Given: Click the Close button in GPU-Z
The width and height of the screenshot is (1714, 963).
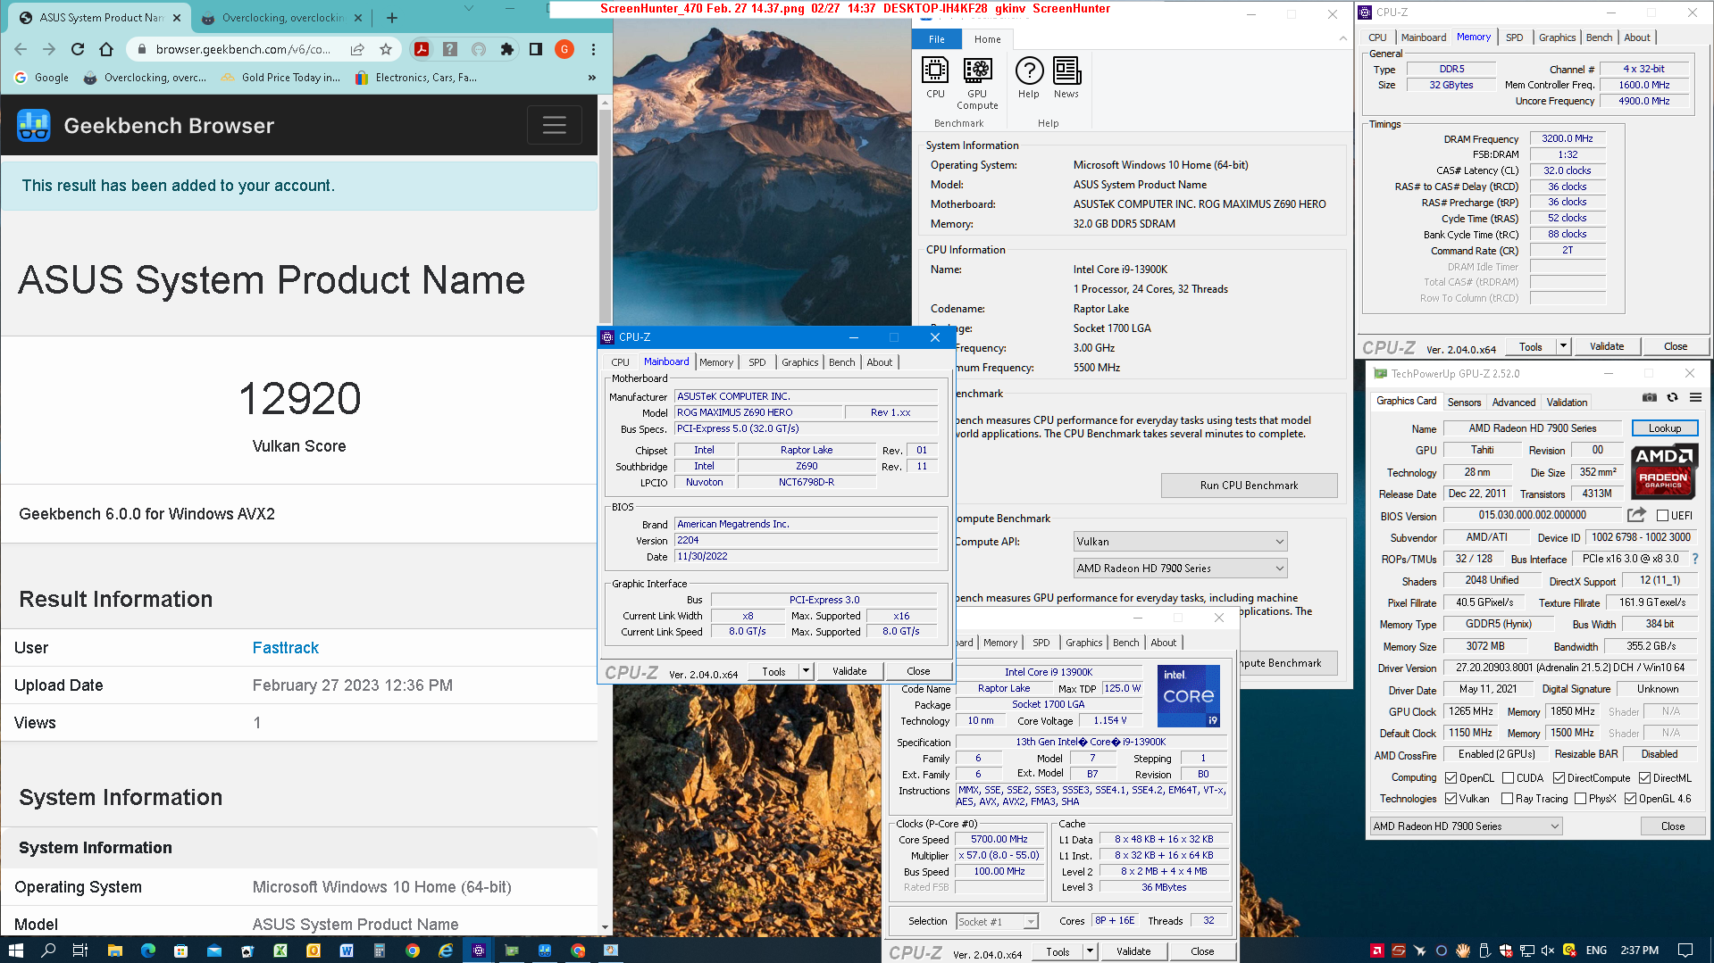Looking at the screenshot, I should 1672,826.
